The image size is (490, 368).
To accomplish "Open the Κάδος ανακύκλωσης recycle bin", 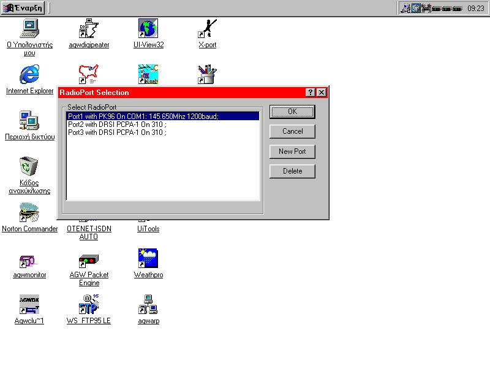I will (x=29, y=166).
